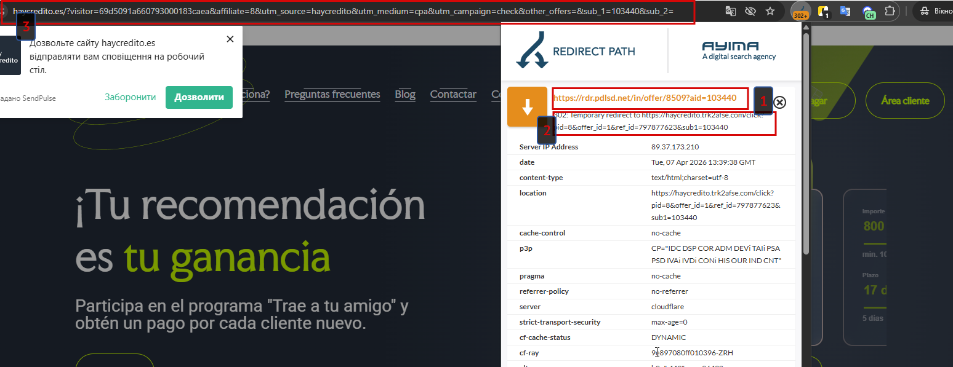Open the Contactar menu link
The height and width of the screenshot is (367, 953).
tap(453, 94)
